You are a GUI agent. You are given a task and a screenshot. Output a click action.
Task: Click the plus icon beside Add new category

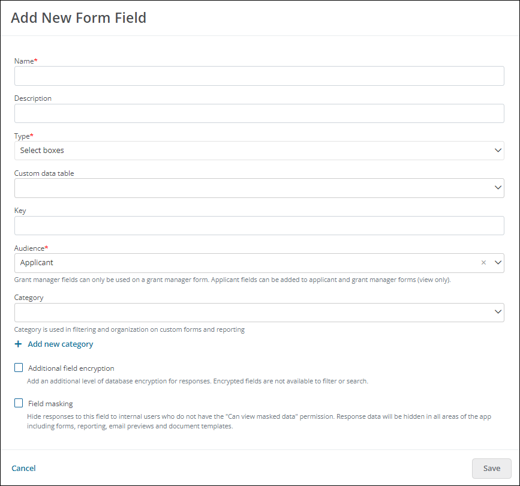pyautogui.click(x=18, y=344)
